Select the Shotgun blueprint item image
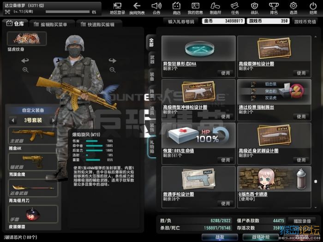The height and width of the screenshot is (242, 323). point(274,48)
